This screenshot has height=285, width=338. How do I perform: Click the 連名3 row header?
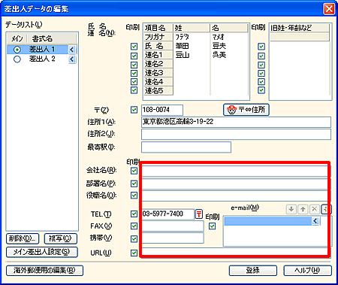tap(158, 73)
